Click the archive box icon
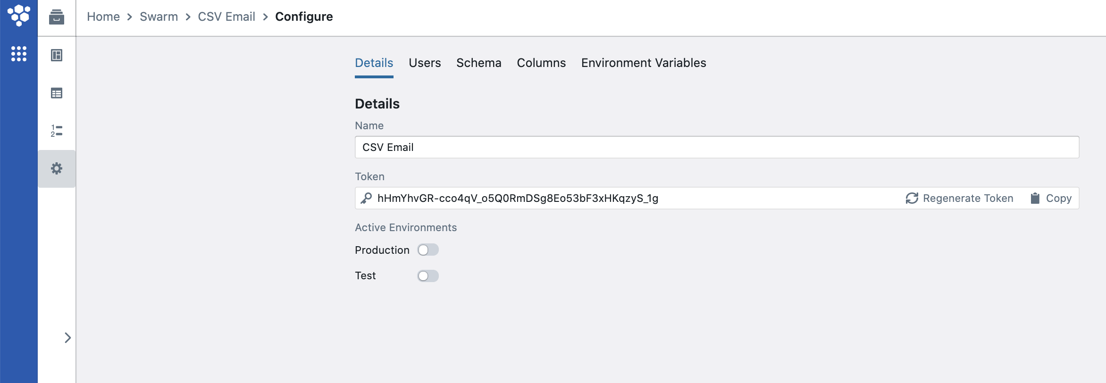The image size is (1106, 383). point(57,17)
